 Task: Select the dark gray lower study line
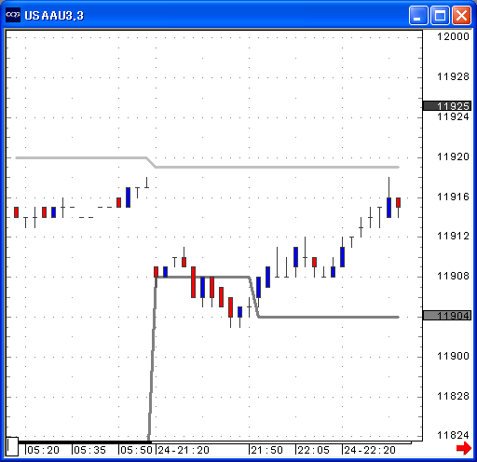click(x=329, y=317)
